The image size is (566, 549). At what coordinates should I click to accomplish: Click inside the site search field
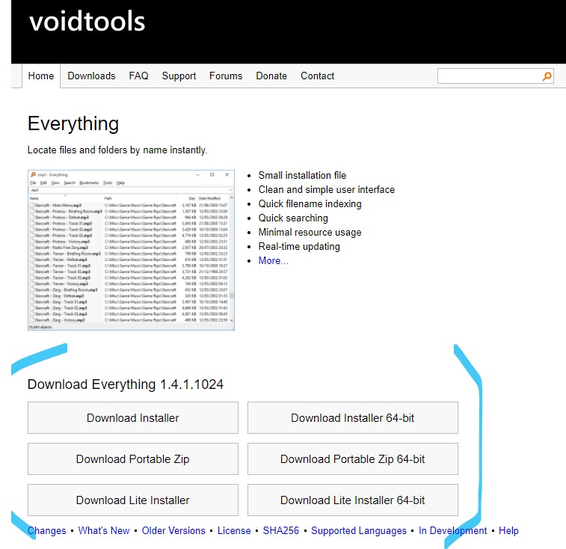[x=490, y=76]
